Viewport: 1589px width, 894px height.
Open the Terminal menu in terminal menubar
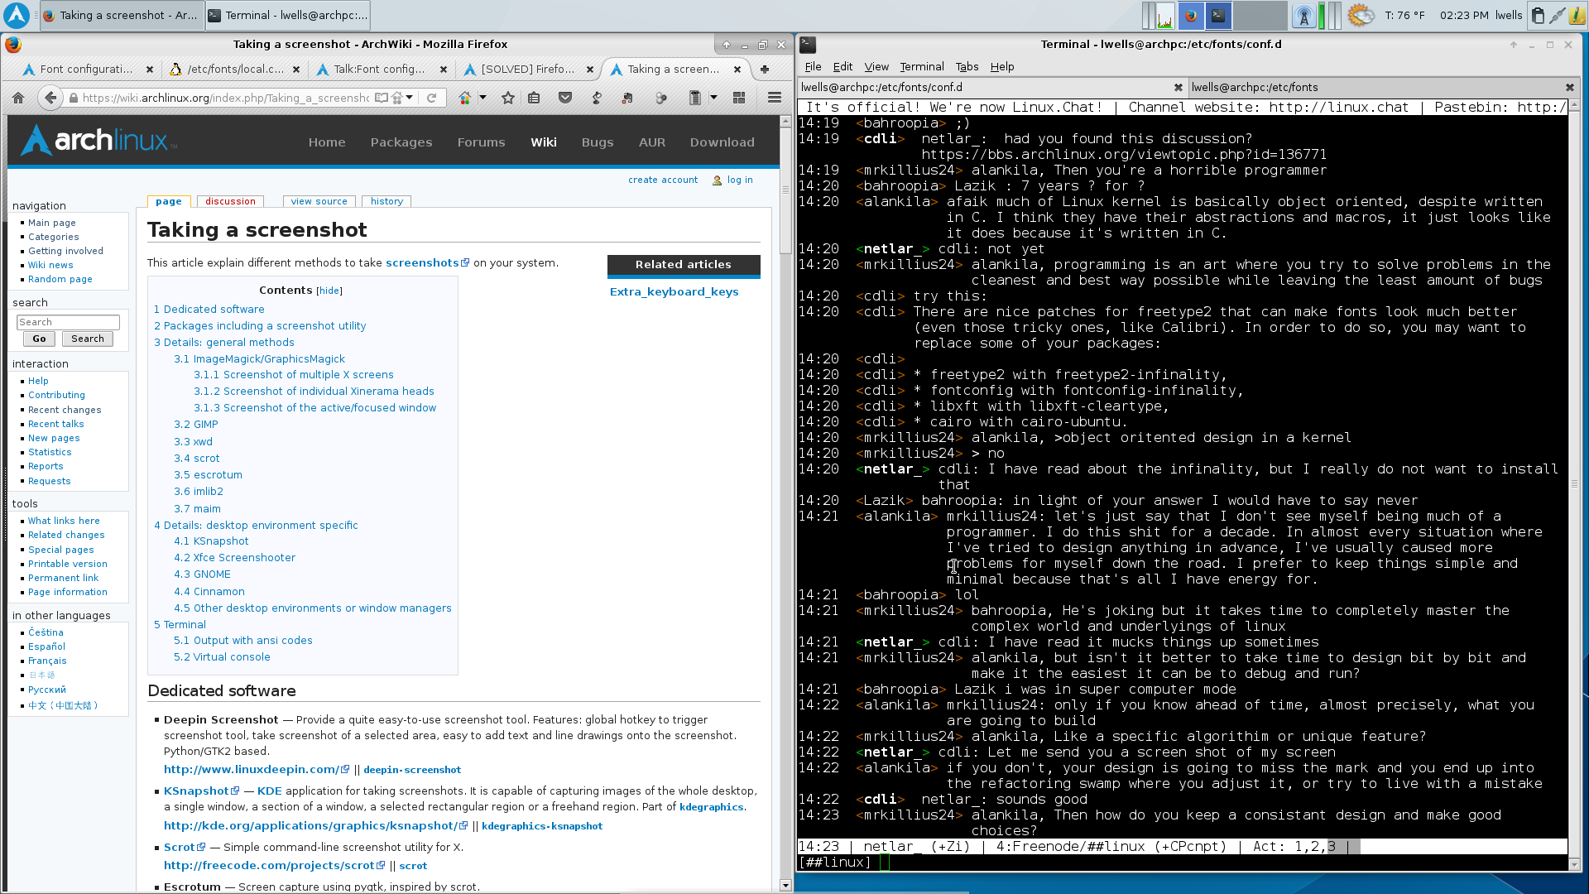(x=922, y=67)
